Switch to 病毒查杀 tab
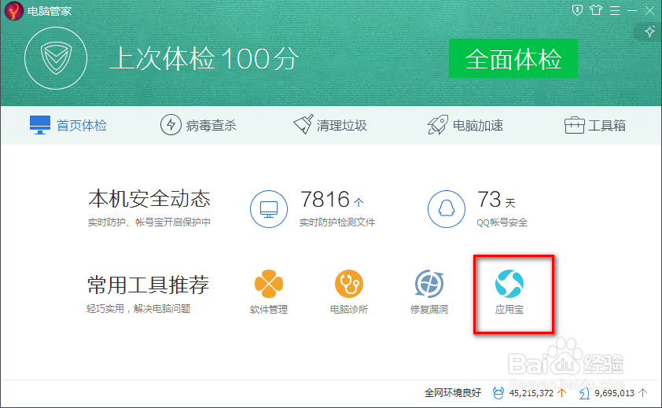The width and height of the screenshot is (662, 408). [x=198, y=126]
